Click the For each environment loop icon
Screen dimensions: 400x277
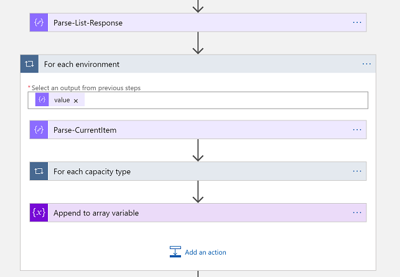point(29,64)
